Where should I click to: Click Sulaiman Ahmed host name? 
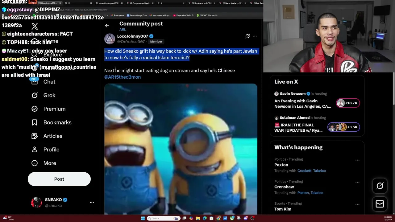294,118
